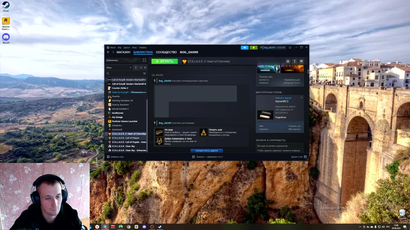The height and width of the screenshot is (230, 410).
Task: Click Открыть эту Мастерскую link
Action: [x=294, y=127]
